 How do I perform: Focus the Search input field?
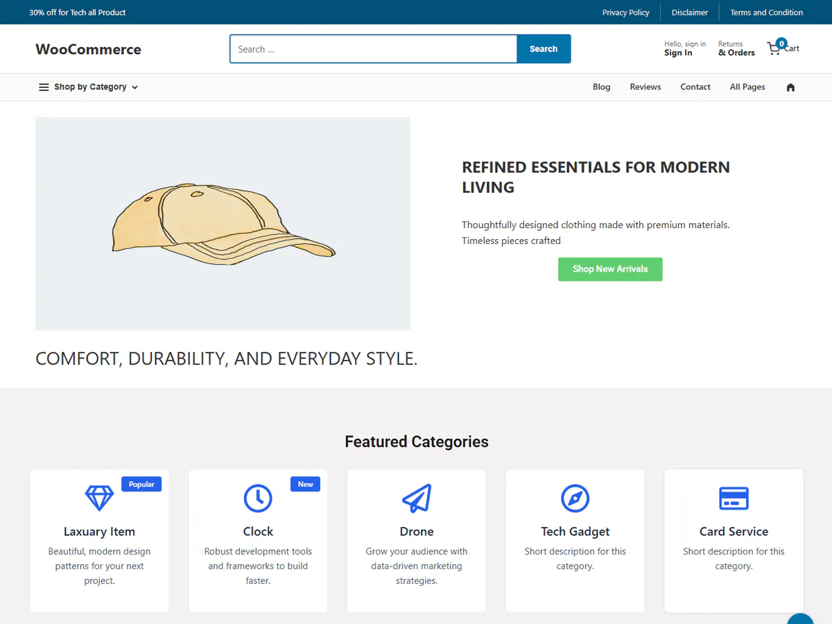click(x=373, y=49)
